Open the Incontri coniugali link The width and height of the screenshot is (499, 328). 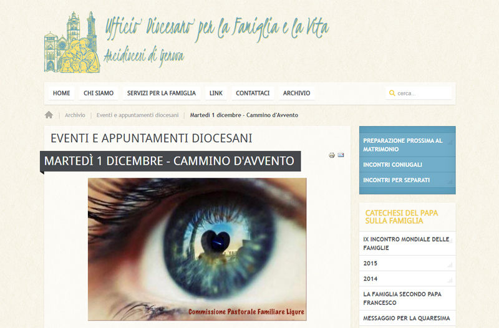[x=407, y=165]
